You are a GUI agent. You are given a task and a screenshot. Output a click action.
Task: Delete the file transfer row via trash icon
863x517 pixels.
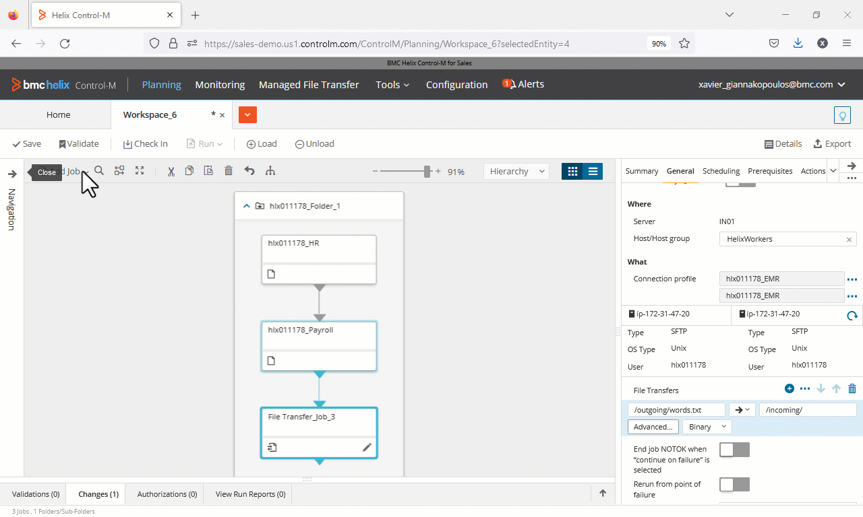pyautogui.click(x=852, y=388)
